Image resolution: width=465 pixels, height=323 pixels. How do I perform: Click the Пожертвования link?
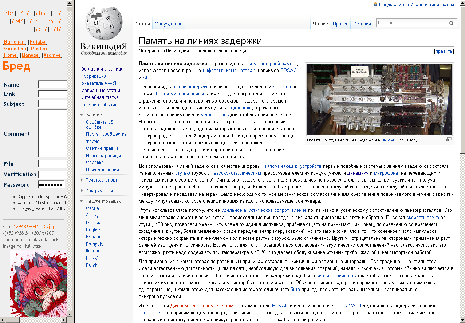tap(102, 170)
